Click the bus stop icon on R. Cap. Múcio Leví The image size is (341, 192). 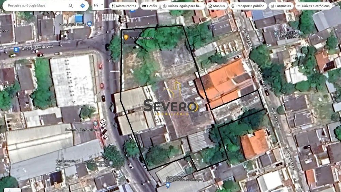click(x=16, y=49)
